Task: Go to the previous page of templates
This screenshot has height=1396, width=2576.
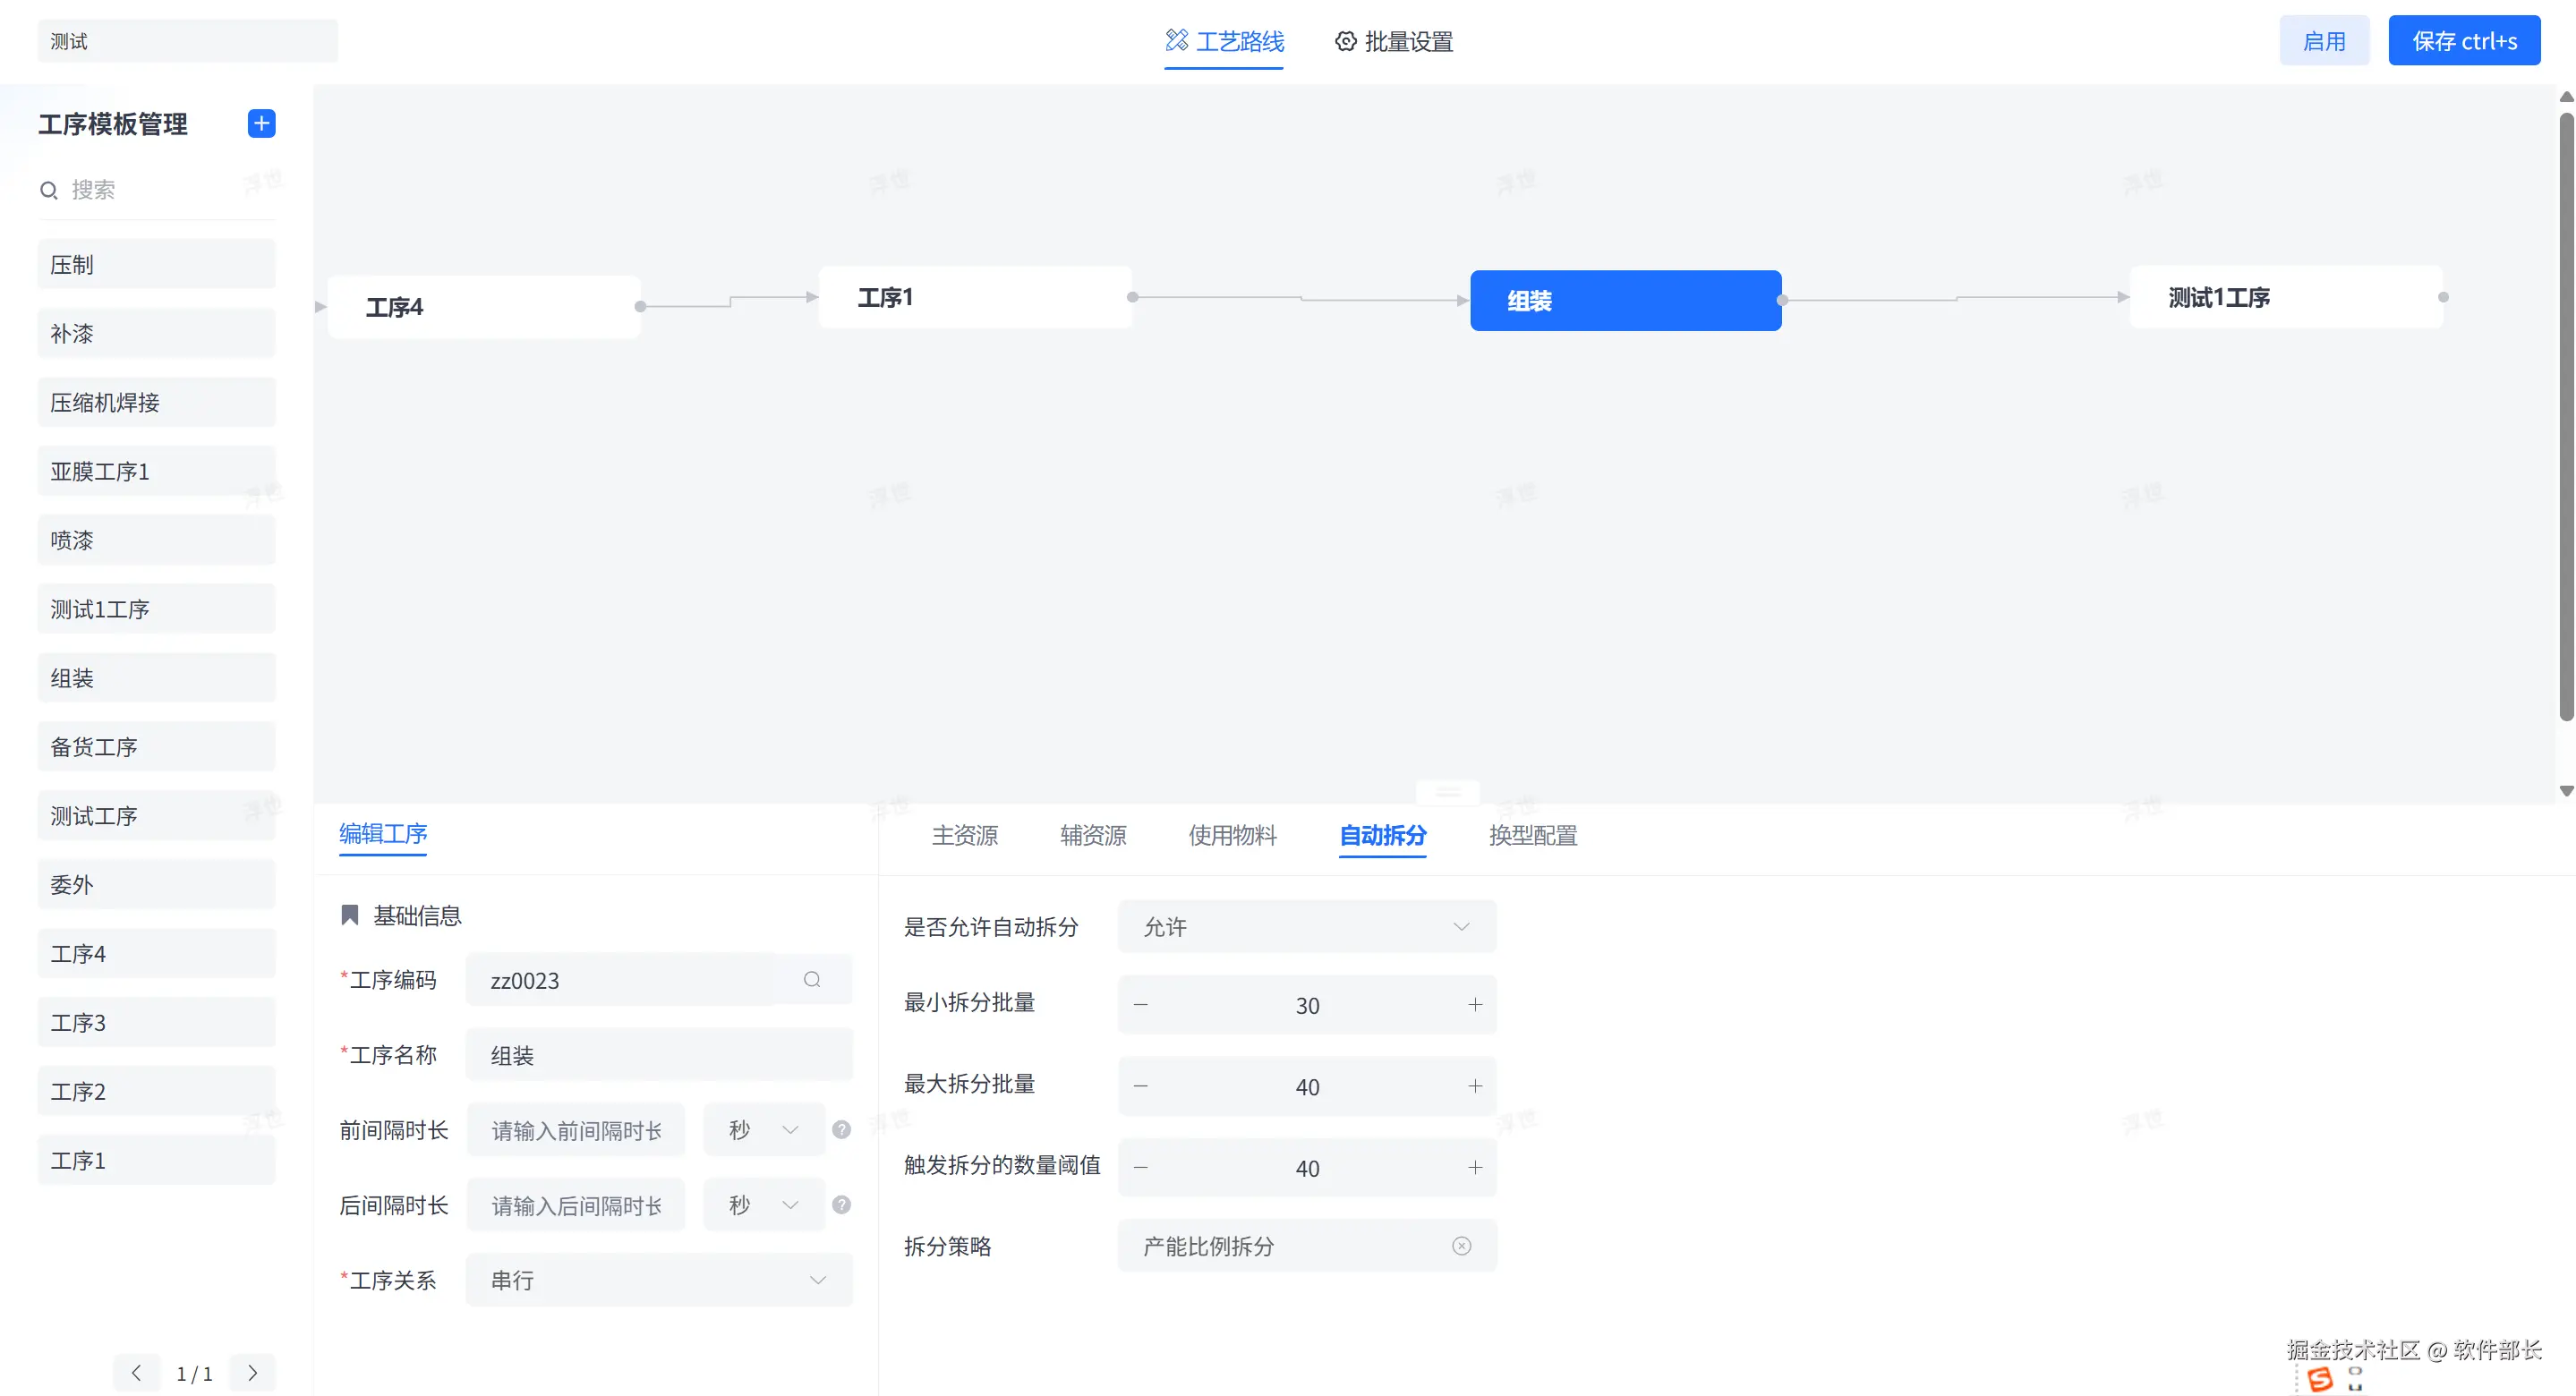Action: coord(136,1372)
